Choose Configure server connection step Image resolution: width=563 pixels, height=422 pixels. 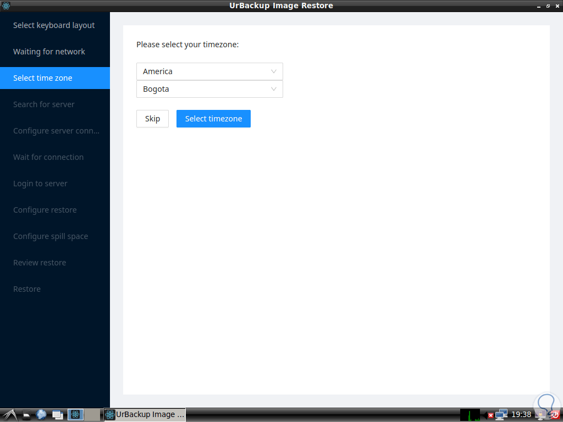point(55,131)
